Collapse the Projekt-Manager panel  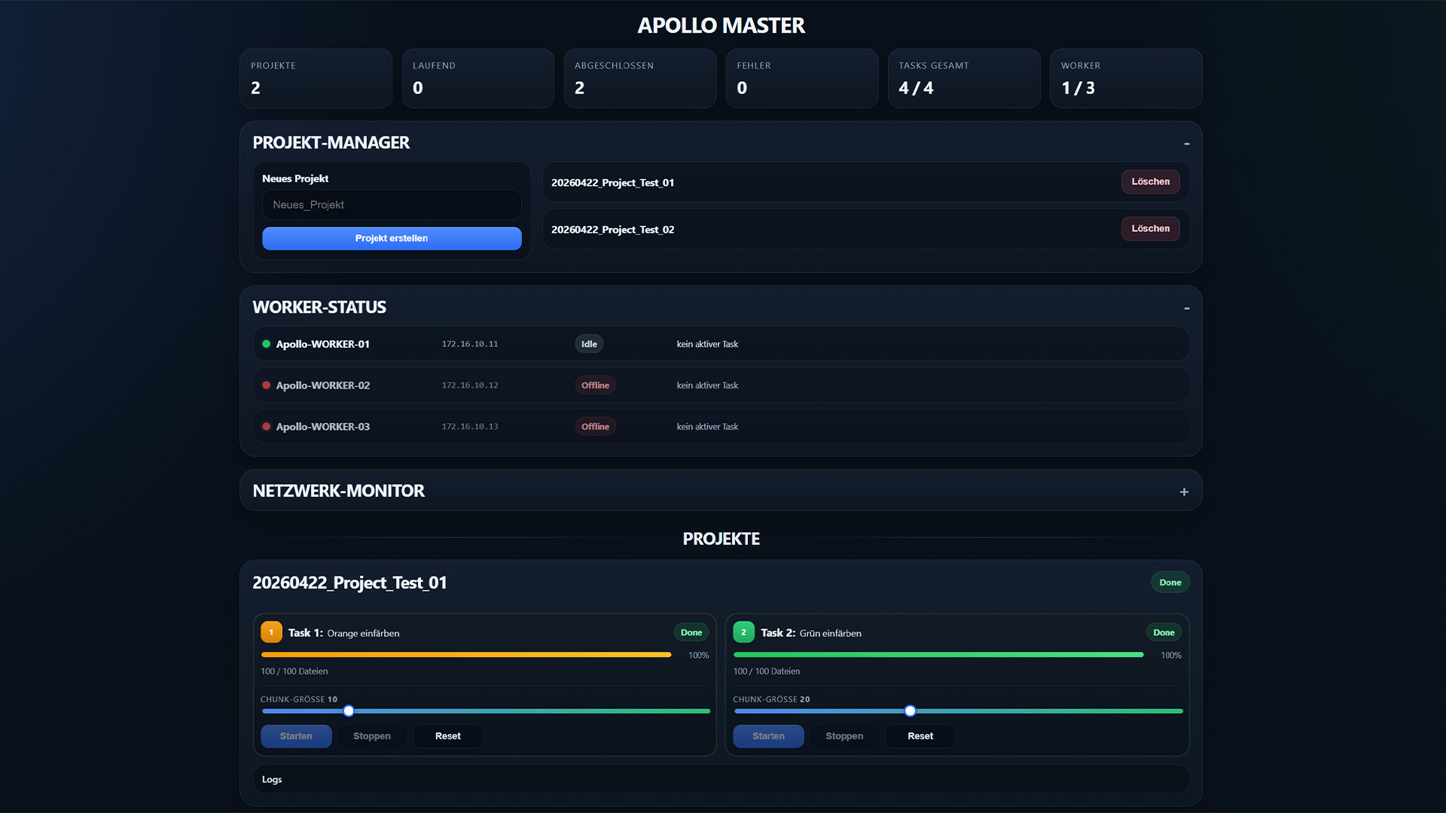[x=1186, y=143]
